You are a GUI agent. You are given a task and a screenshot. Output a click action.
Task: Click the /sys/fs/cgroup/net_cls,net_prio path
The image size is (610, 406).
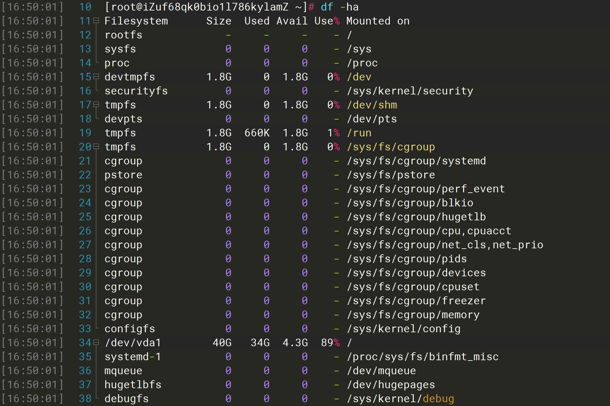coord(445,245)
